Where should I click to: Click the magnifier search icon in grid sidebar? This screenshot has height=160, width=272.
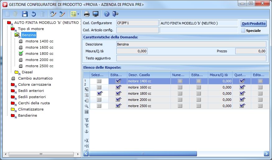pos(87,106)
